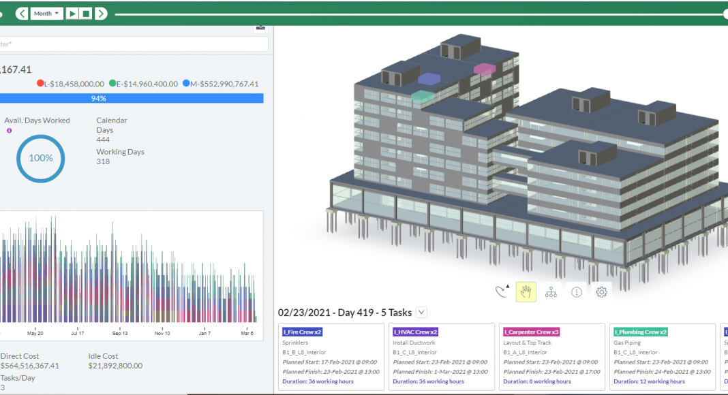The height and width of the screenshot is (395, 728).
Task: Toggle the red Labor cost legend
Action: coord(41,84)
